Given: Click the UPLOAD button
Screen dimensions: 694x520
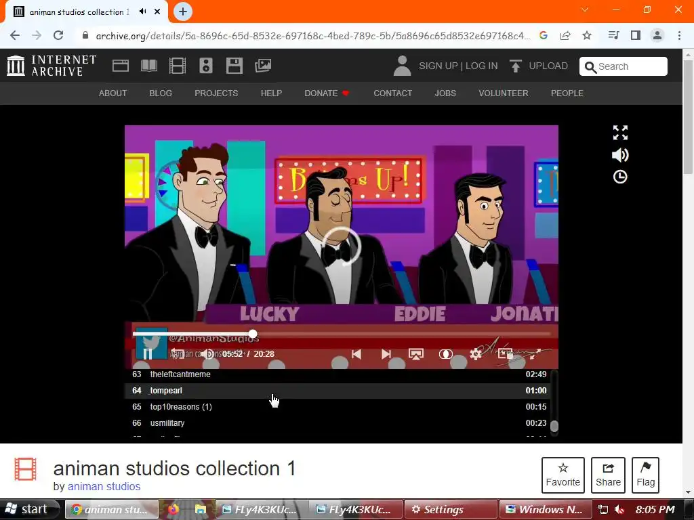Looking at the screenshot, I should 539,66.
